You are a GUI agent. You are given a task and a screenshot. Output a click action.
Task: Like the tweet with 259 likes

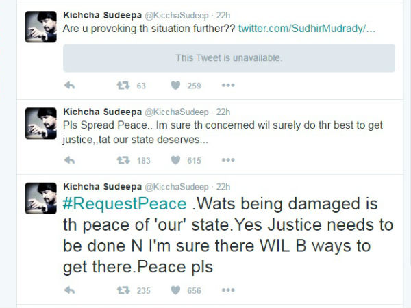click(175, 86)
